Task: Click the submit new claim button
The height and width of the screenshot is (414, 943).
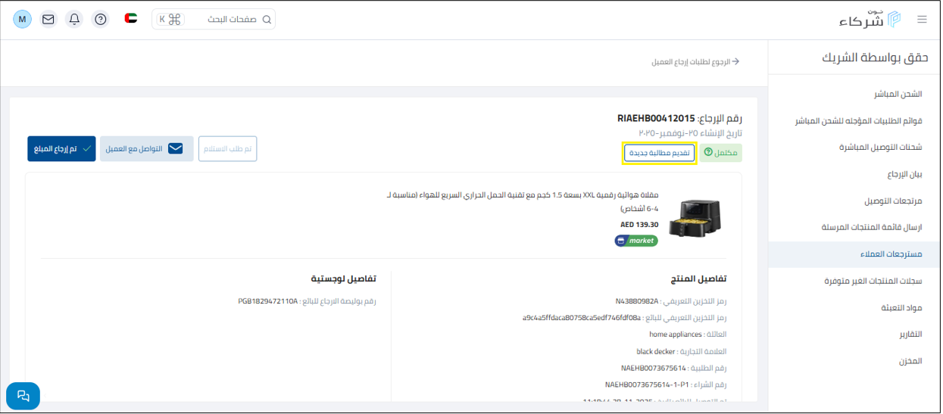Action: pos(659,153)
